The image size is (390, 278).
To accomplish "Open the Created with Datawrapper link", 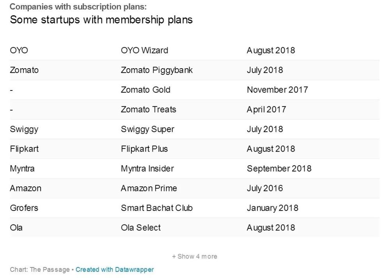I will [x=115, y=269].
